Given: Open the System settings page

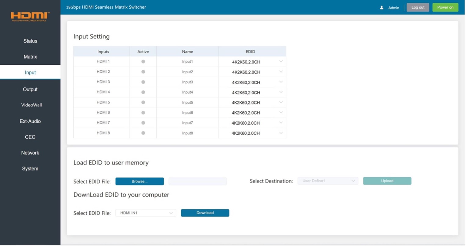Looking at the screenshot, I should coord(30,168).
